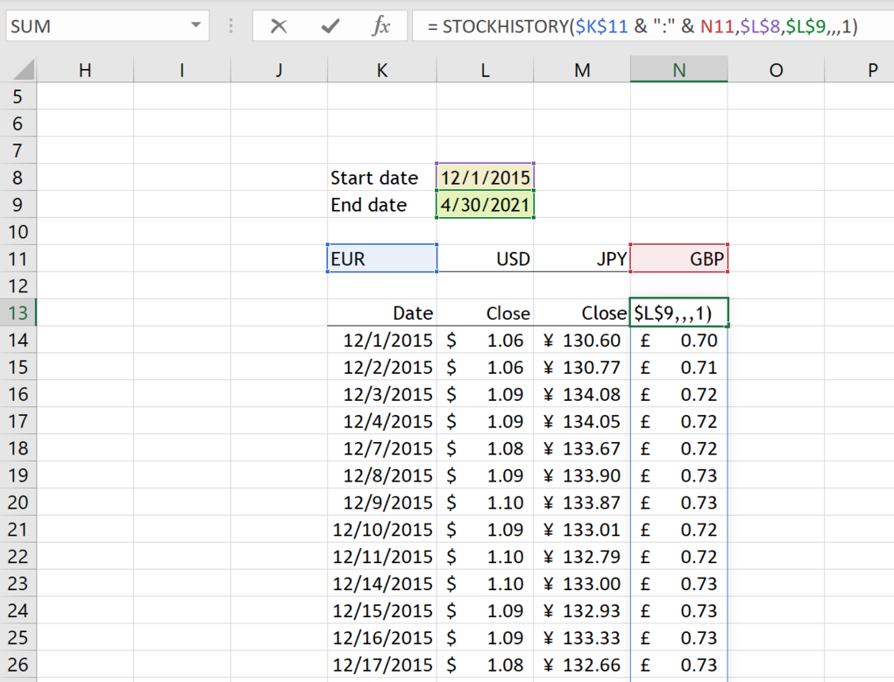Image resolution: width=894 pixels, height=682 pixels.
Task: Cancel the formula with the X icon
Action: click(x=279, y=26)
